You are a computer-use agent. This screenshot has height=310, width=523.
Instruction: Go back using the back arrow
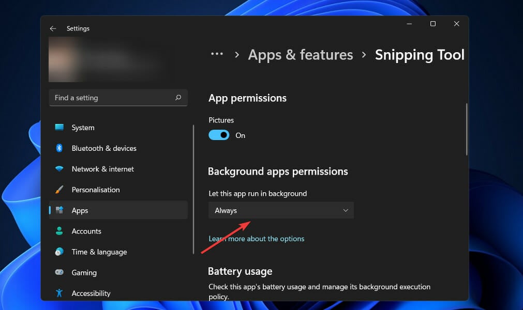point(53,28)
